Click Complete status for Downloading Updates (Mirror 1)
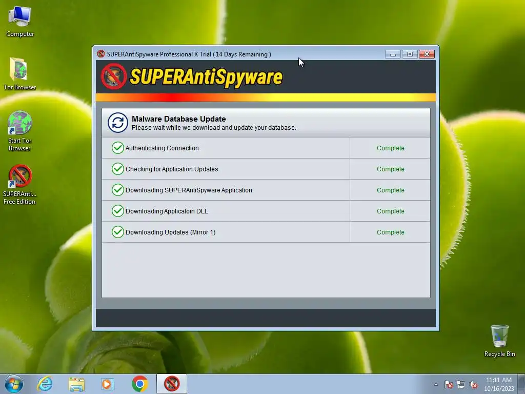This screenshot has height=394, width=525. point(390,232)
